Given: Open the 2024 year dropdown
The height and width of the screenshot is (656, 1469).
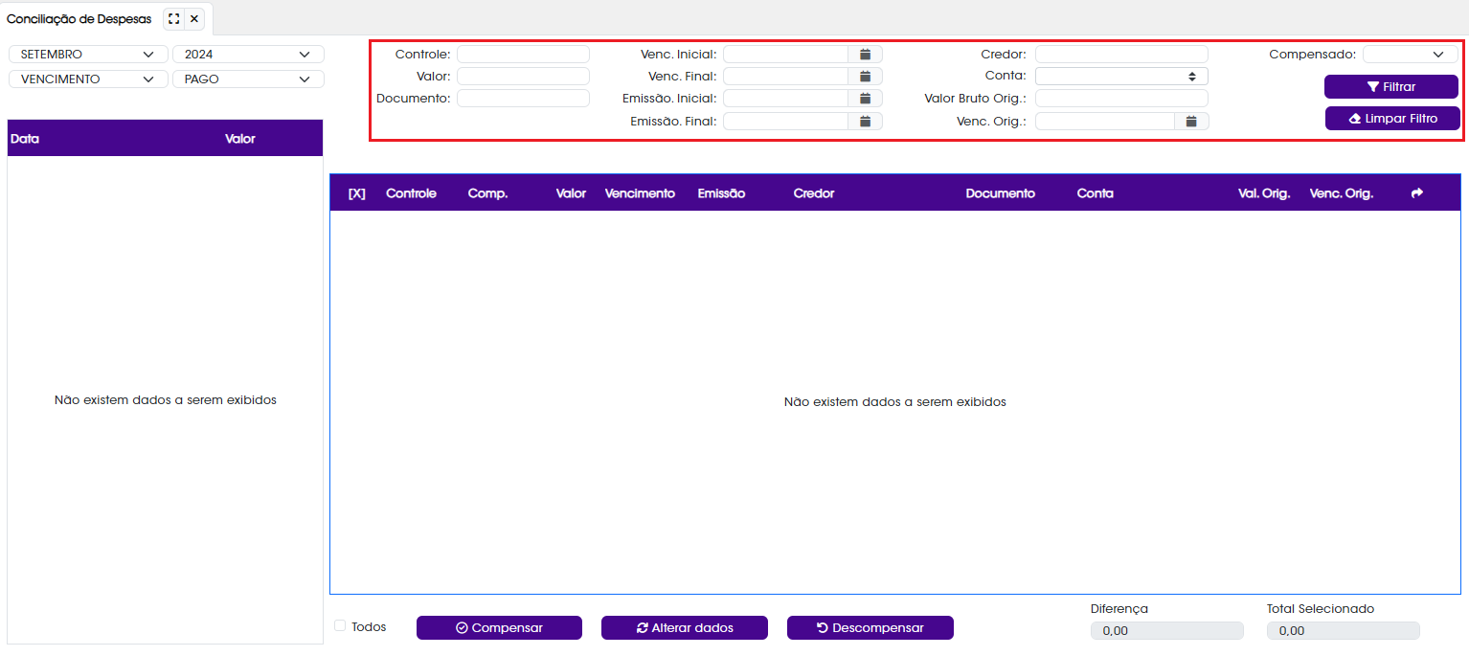Looking at the screenshot, I should click(x=248, y=55).
